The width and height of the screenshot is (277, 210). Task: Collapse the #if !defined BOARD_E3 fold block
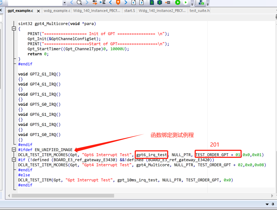pyautogui.click(x=14, y=160)
